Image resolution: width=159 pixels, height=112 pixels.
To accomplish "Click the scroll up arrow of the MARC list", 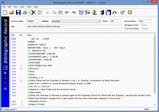I will click(155, 35).
